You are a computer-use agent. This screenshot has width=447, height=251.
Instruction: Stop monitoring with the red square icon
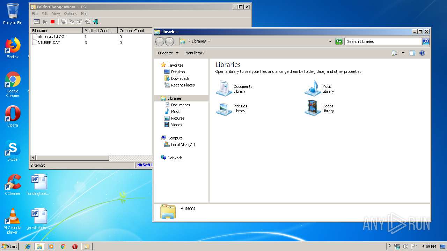click(52, 22)
